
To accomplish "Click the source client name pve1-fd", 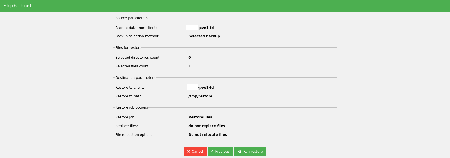I will tap(206, 28).
